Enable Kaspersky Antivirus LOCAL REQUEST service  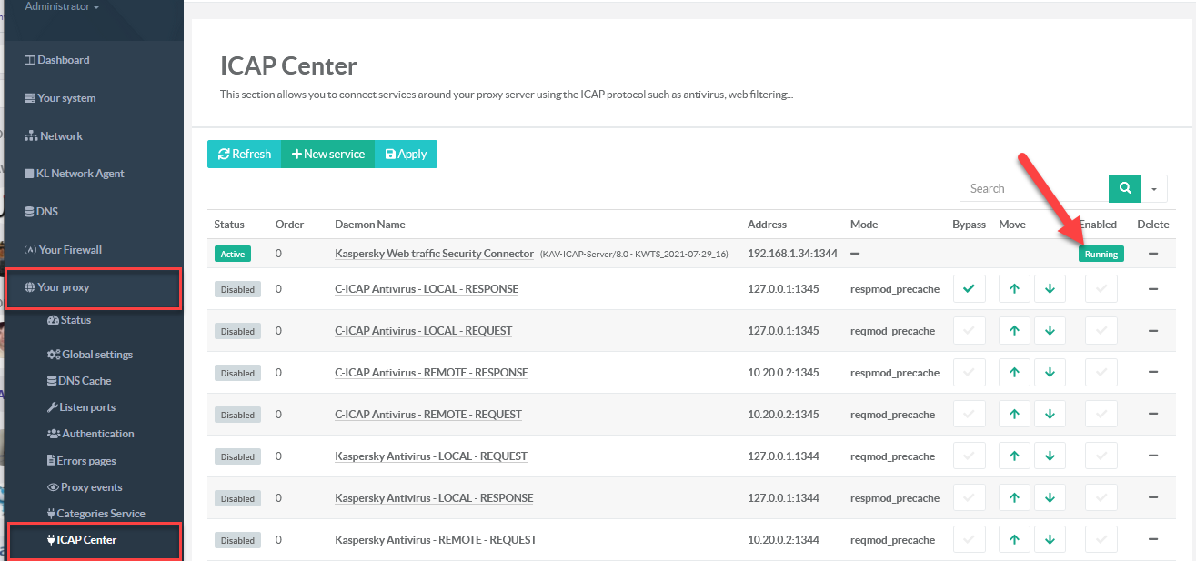1101,456
